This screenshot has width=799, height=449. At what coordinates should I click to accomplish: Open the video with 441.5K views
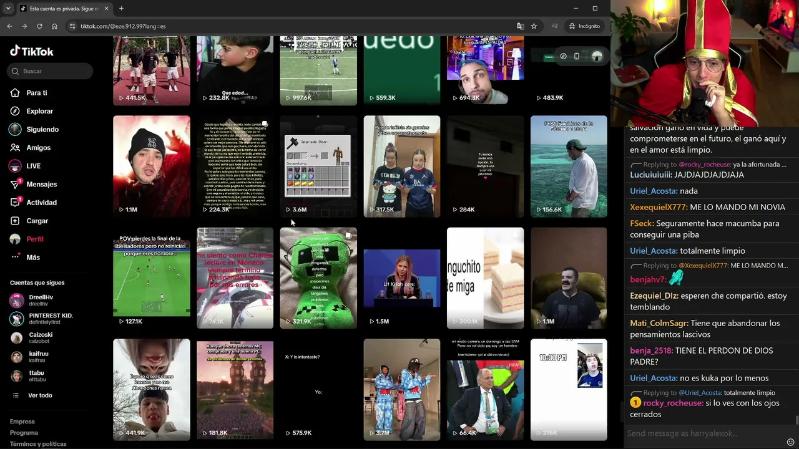point(152,70)
